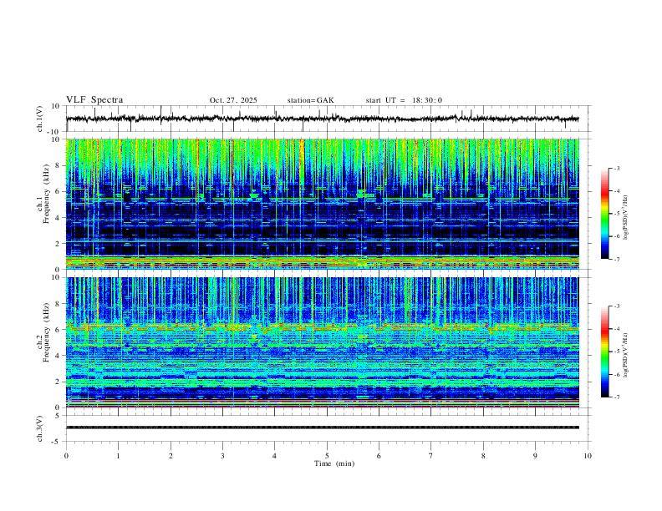Click the ch.1 "Frequency (kHz)" axis label
Image resolution: width=662 pixels, height=511 pixels.
[x=47, y=194]
